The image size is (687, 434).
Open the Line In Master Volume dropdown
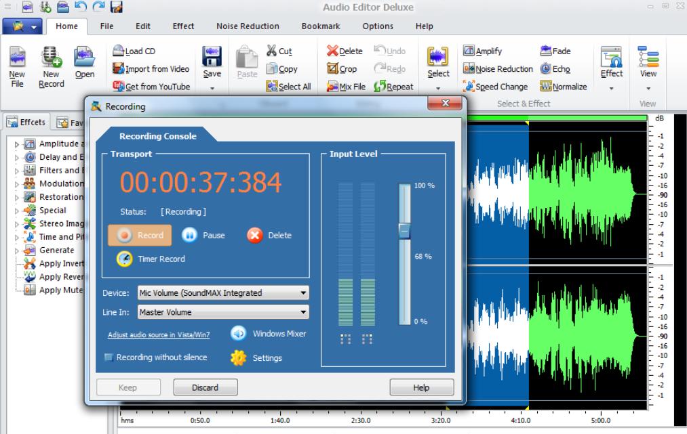coord(304,312)
